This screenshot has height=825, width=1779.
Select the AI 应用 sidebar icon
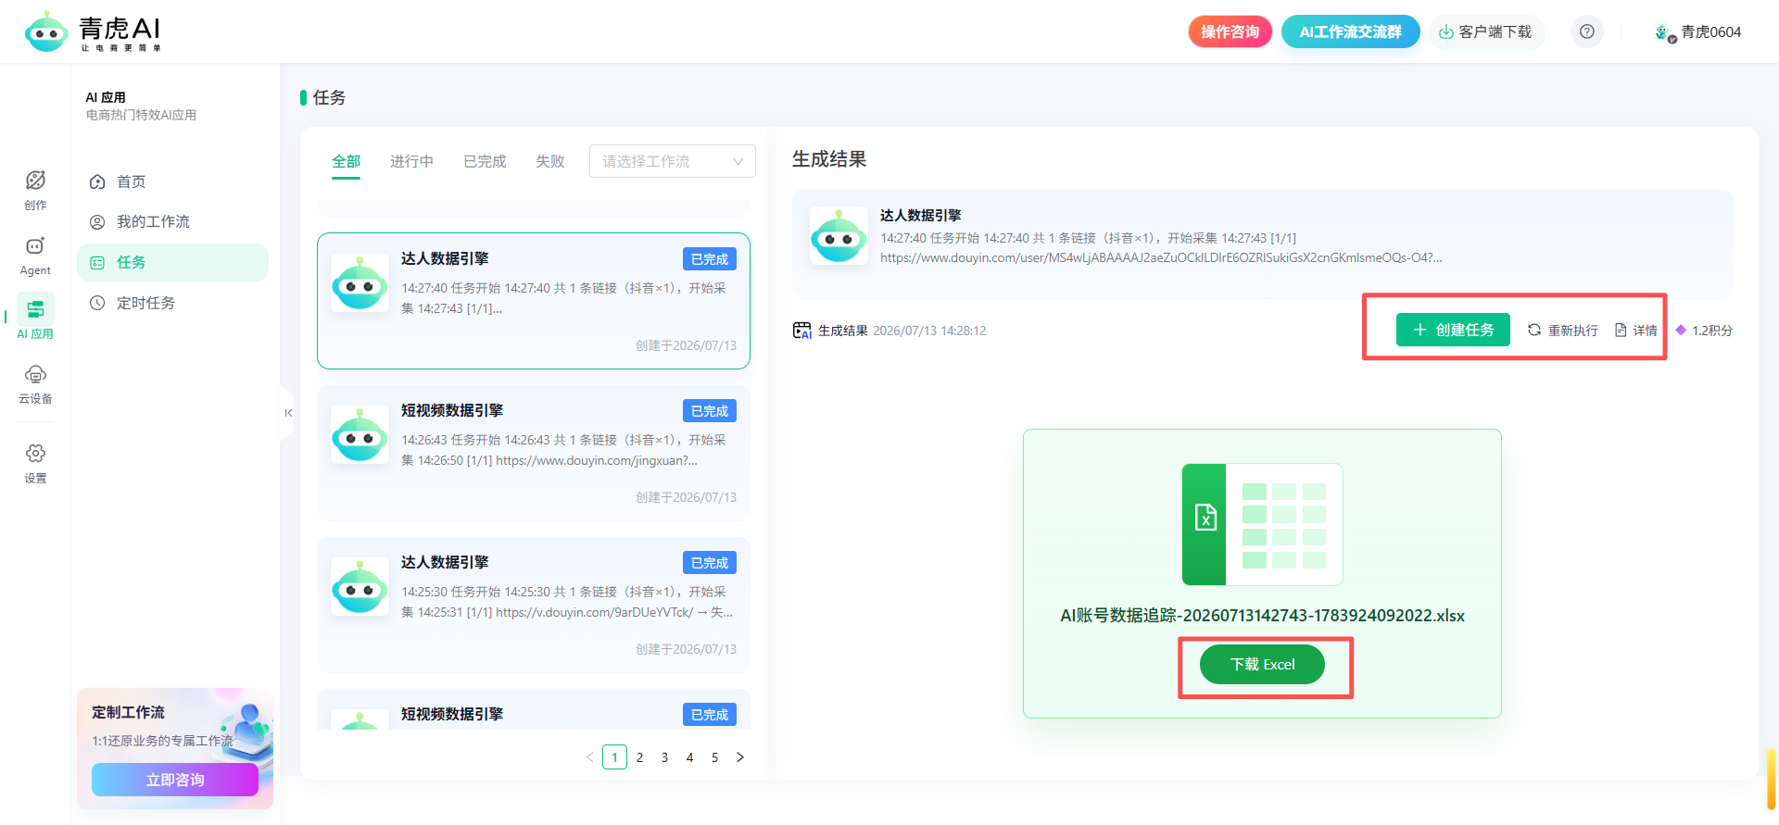click(x=35, y=317)
